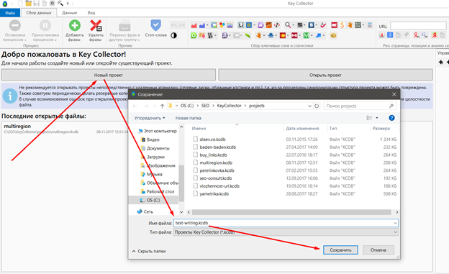Click the red M Mail.ru icon
449x274 pixels.
(294, 35)
